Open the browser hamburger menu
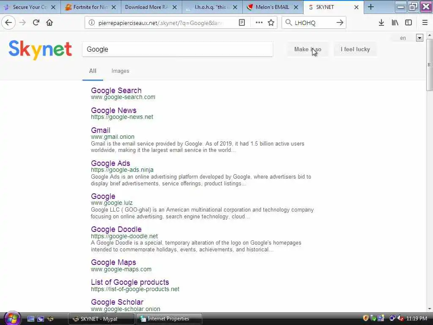433x325 pixels. click(x=425, y=23)
